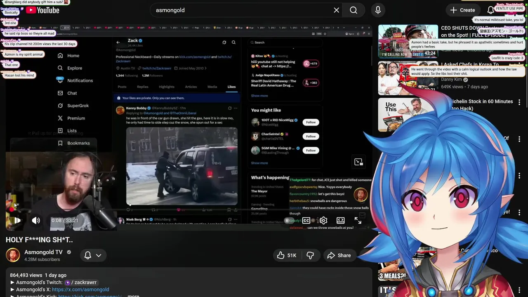Open more options for Michelin Stock video
This screenshot has height=297, width=528.
(519, 102)
